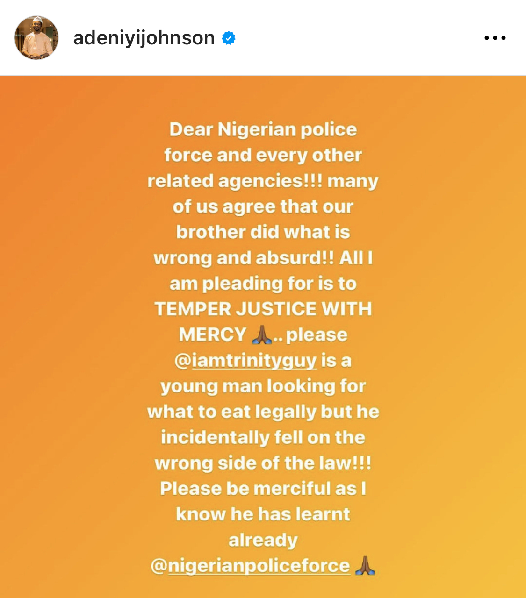Image resolution: width=526 pixels, height=598 pixels.
Task: Open the @iamtrinityguy mention
Action: 246,361
